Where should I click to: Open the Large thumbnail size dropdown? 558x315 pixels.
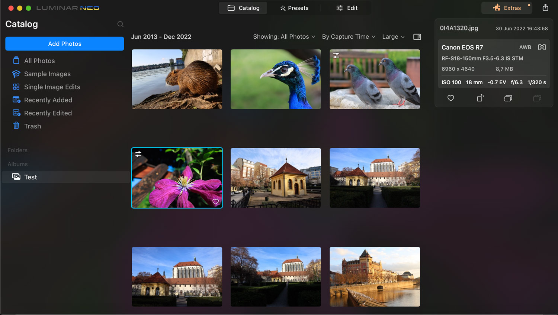[393, 37]
